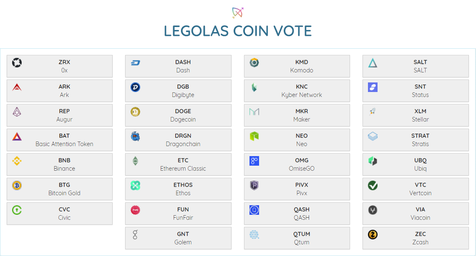Click the Neo green cube icon
Screen dimensions: 476x256
(254, 137)
